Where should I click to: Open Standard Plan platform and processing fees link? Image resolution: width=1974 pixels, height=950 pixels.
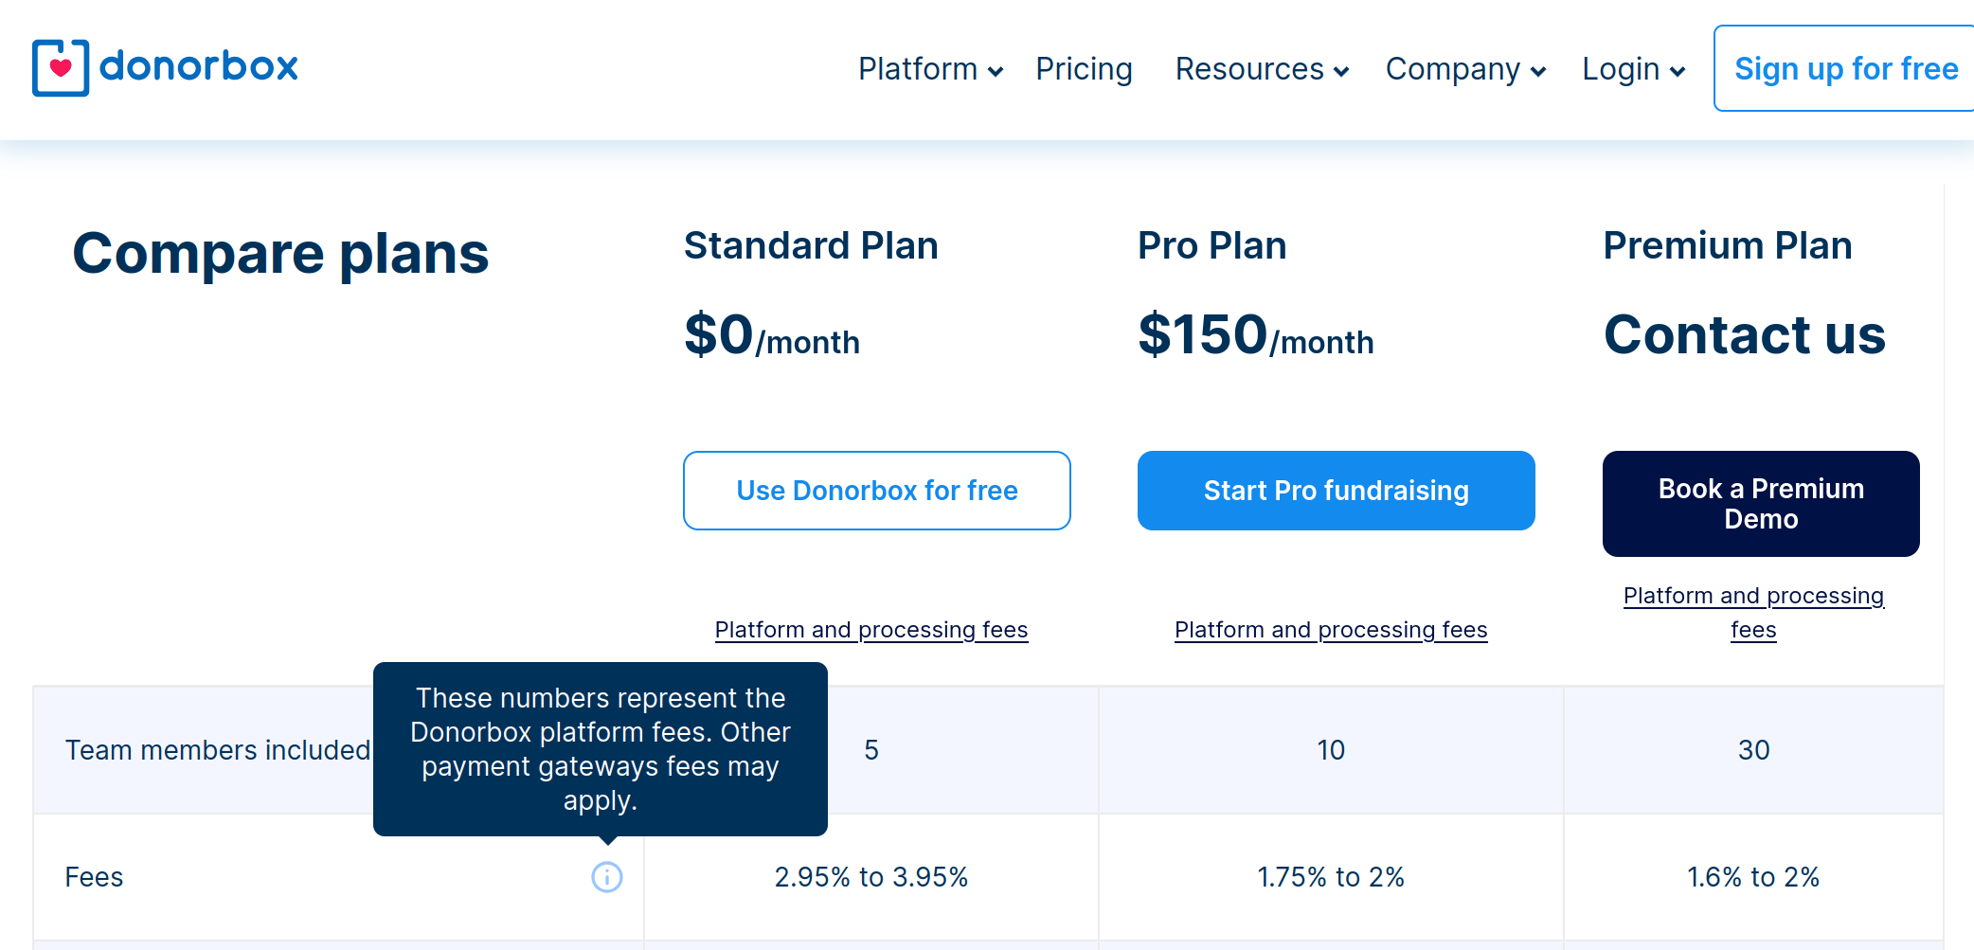click(870, 629)
